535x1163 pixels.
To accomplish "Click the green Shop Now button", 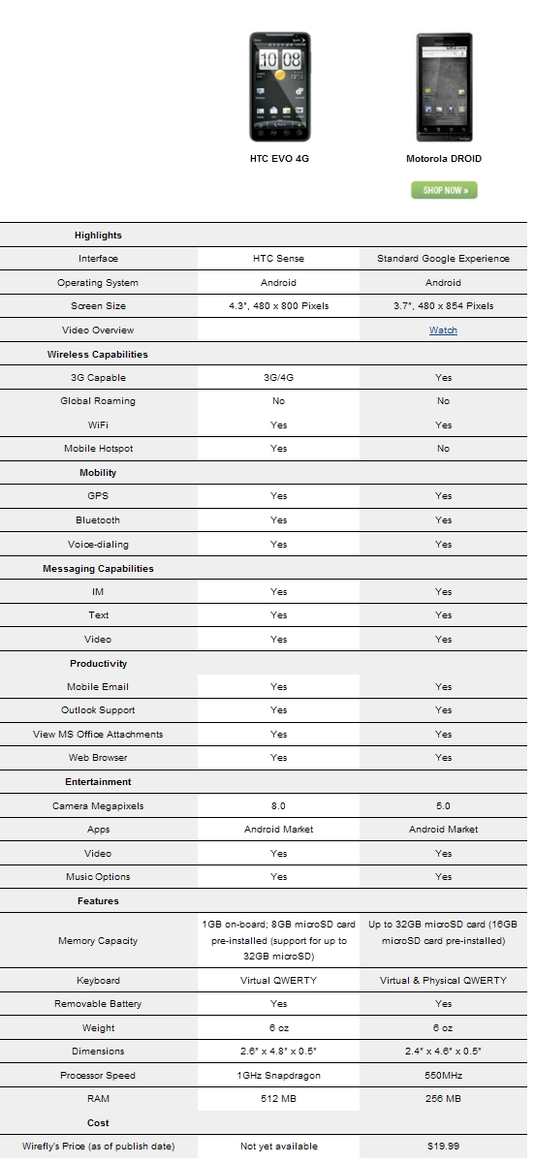I will point(444,190).
